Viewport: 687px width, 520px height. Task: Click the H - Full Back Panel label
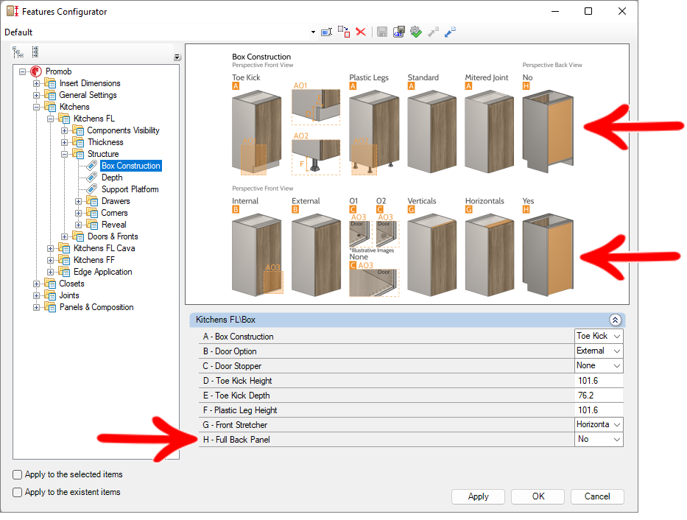coord(236,440)
